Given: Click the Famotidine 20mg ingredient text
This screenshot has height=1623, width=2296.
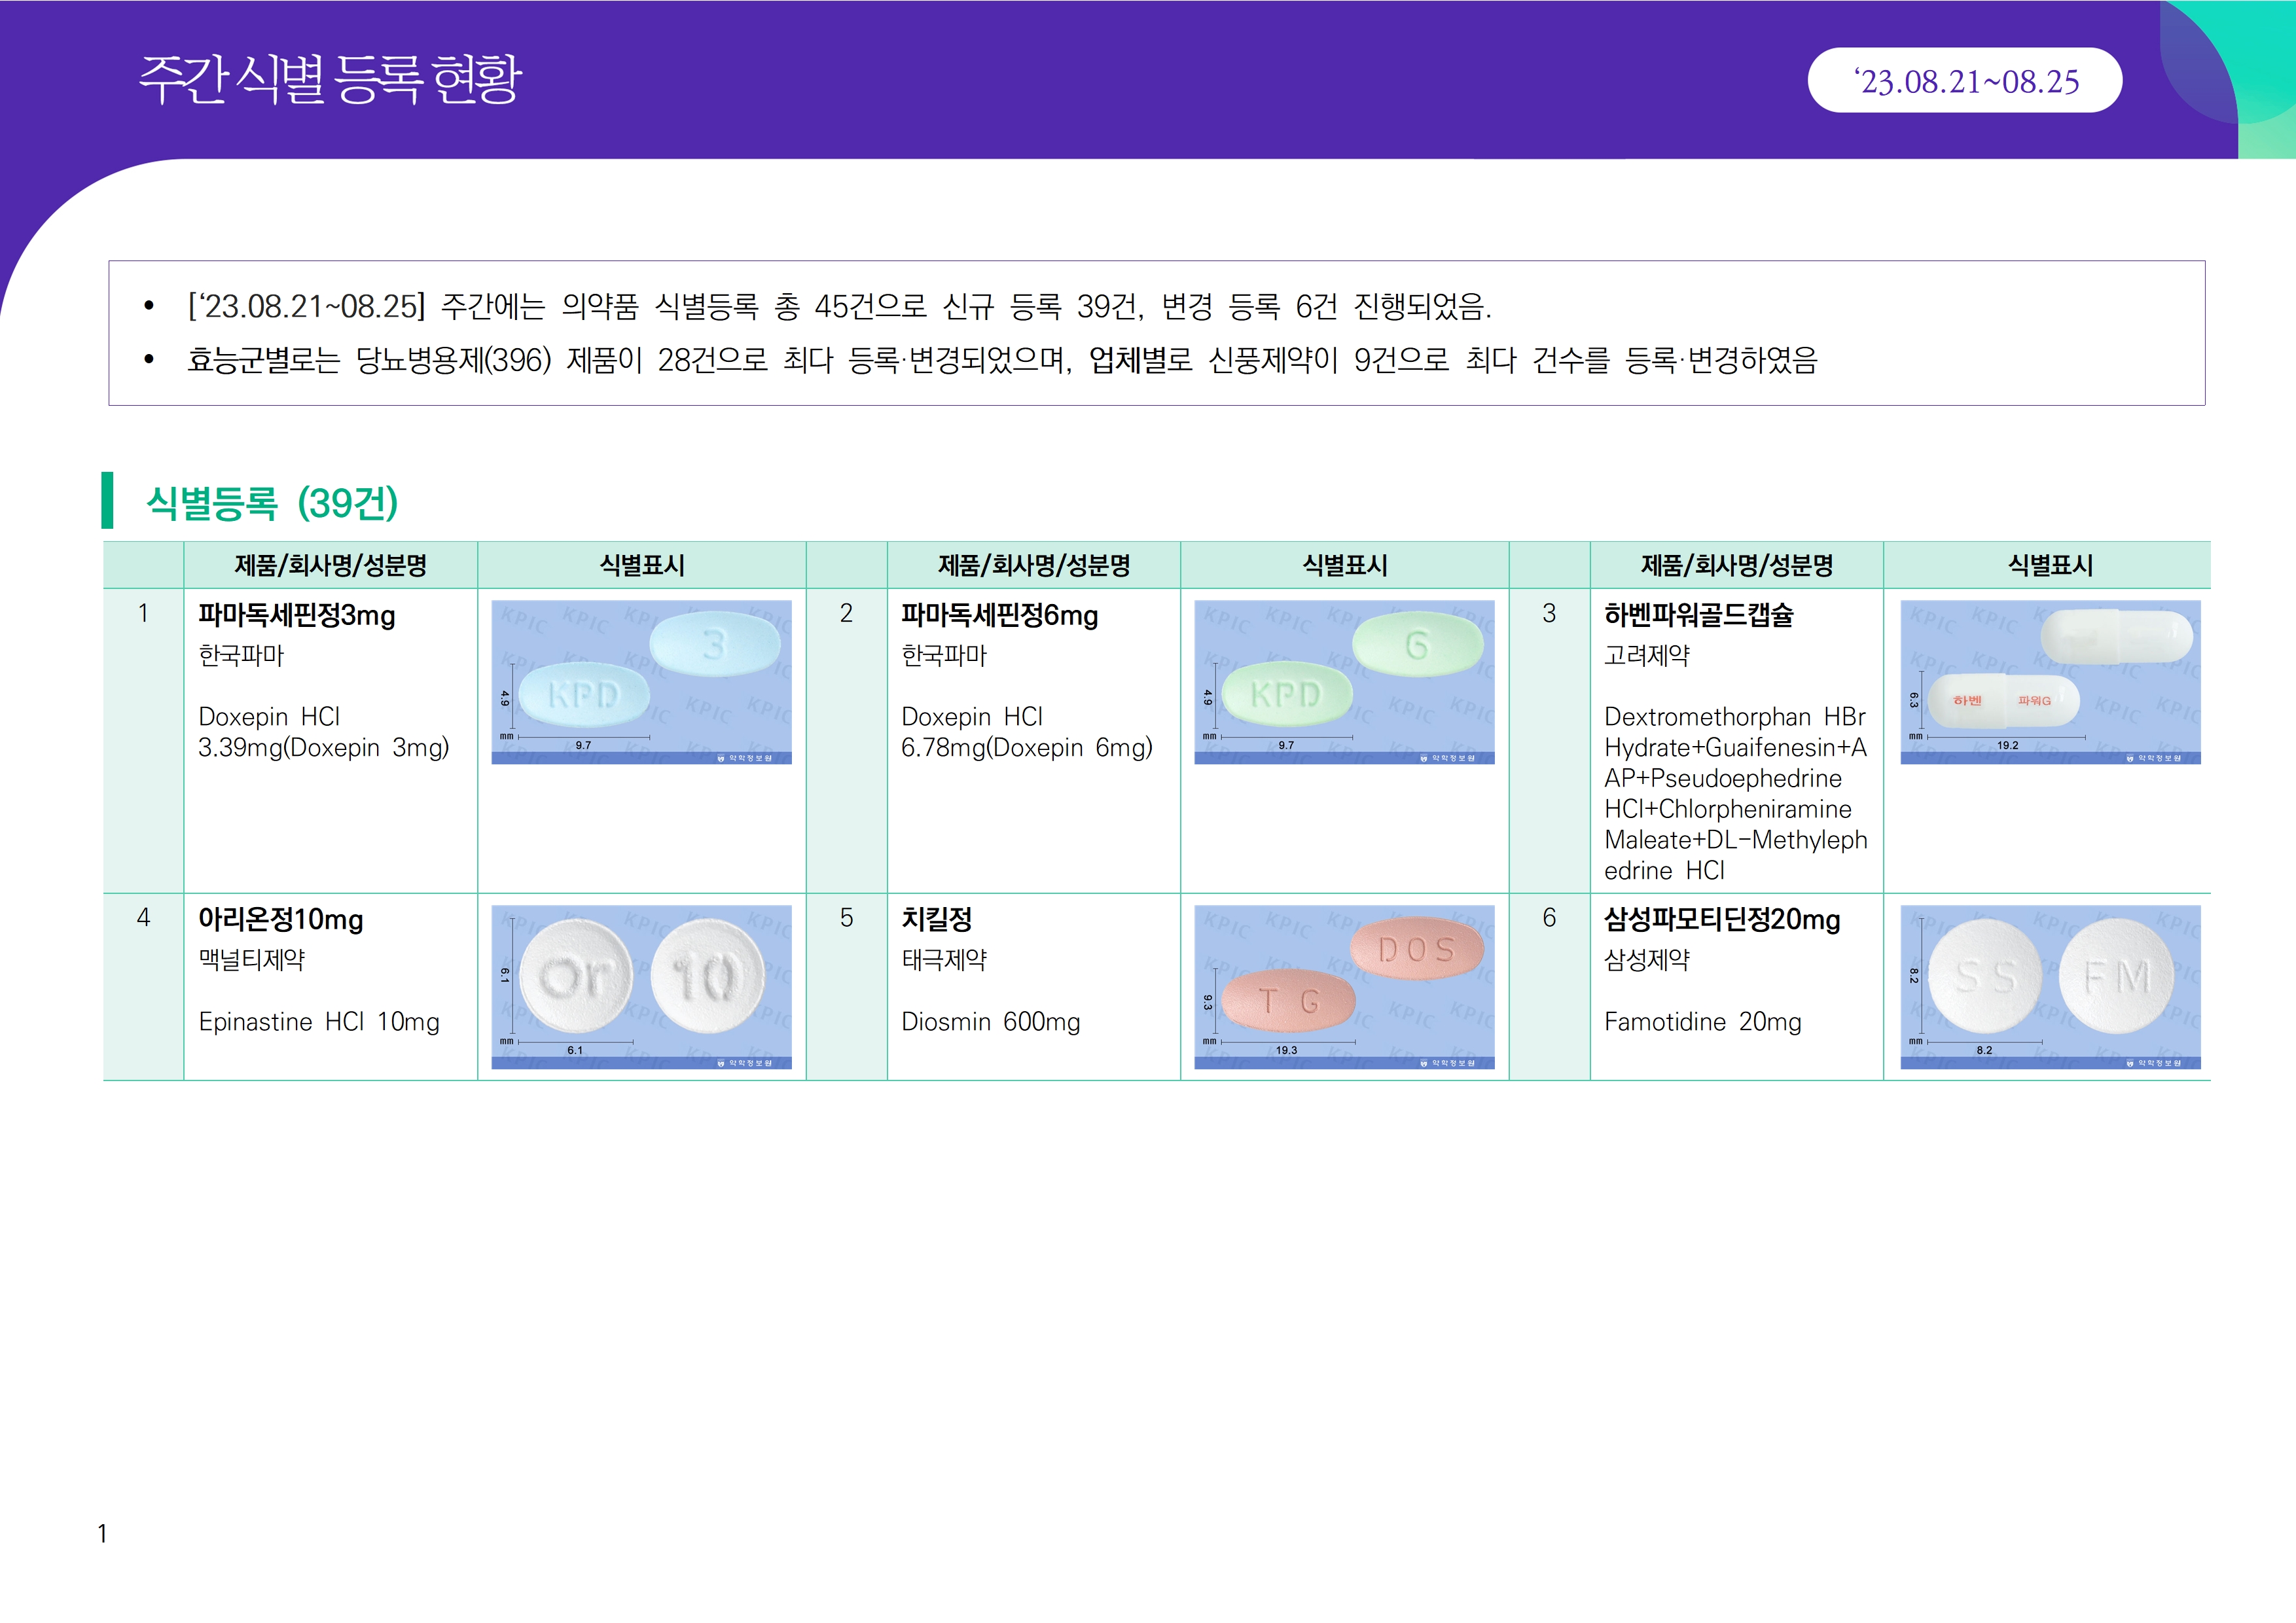Looking at the screenshot, I should point(1702,1021).
